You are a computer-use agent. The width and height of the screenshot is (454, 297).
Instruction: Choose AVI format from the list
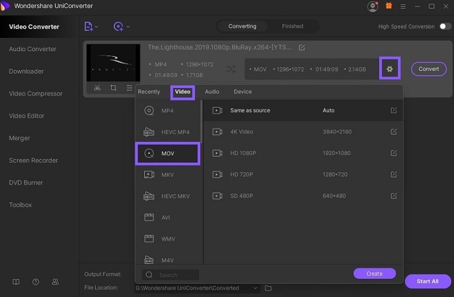[168, 217]
